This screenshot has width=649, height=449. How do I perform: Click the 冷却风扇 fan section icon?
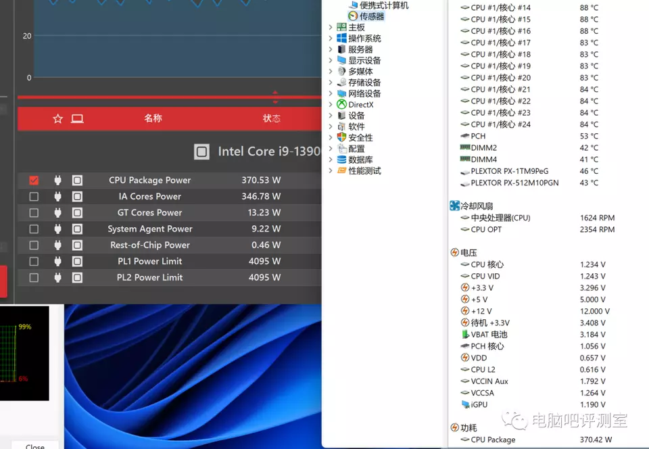point(454,206)
